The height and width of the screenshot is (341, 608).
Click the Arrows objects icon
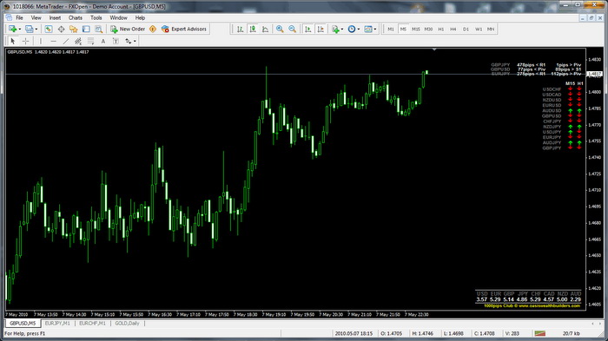128,41
